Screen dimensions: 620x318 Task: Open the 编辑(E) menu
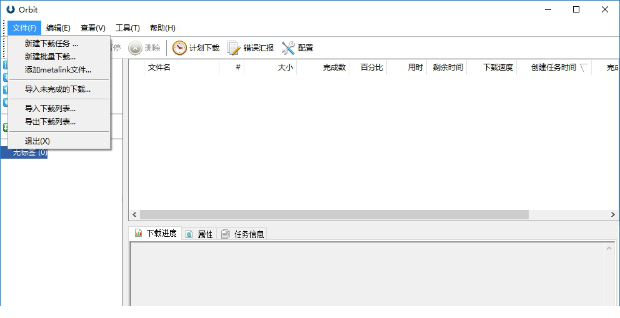[58, 28]
